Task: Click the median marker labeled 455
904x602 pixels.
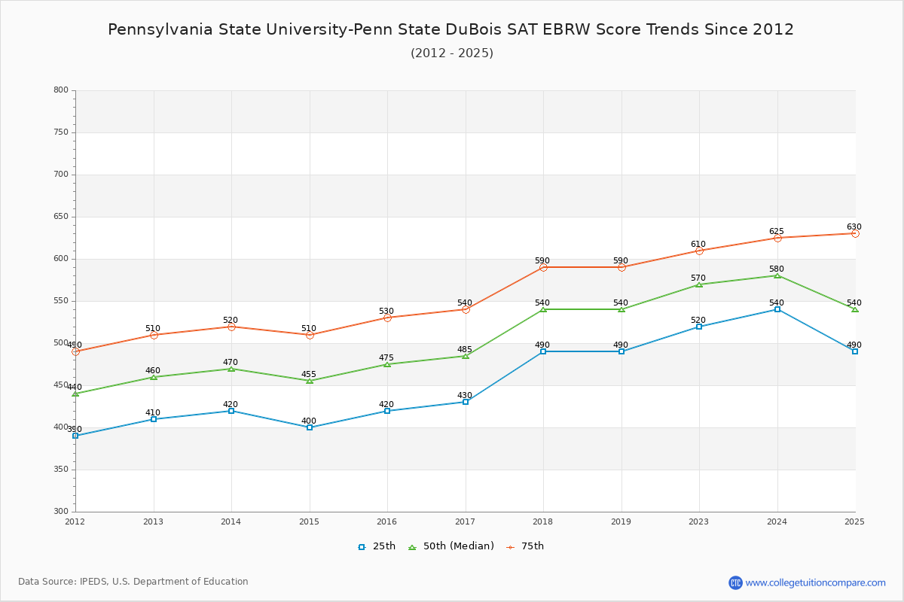Action: (x=310, y=381)
